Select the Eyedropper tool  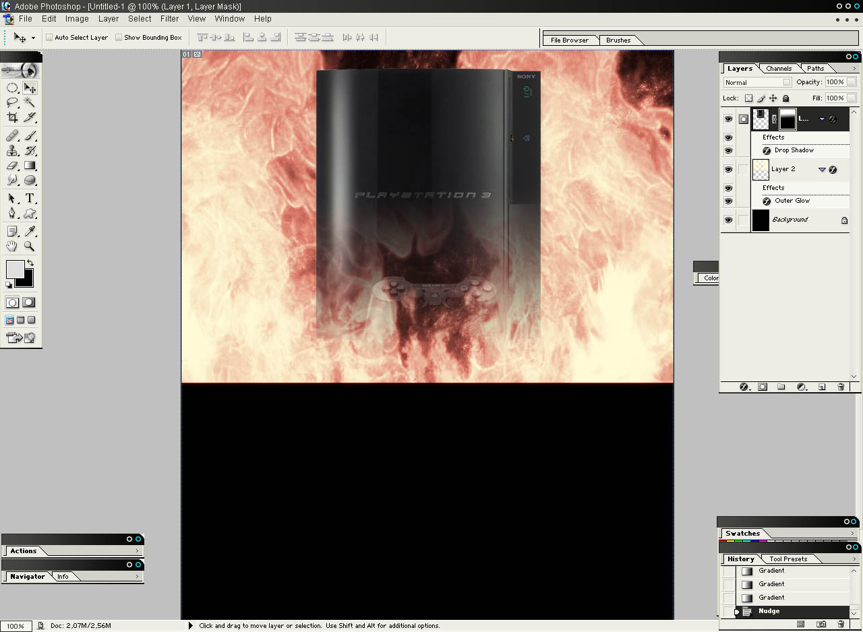pyautogui.click(x=30, y=231)
